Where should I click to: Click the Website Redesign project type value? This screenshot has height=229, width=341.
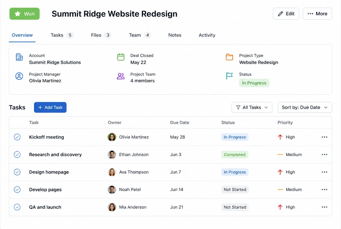[x=258, y=62]
